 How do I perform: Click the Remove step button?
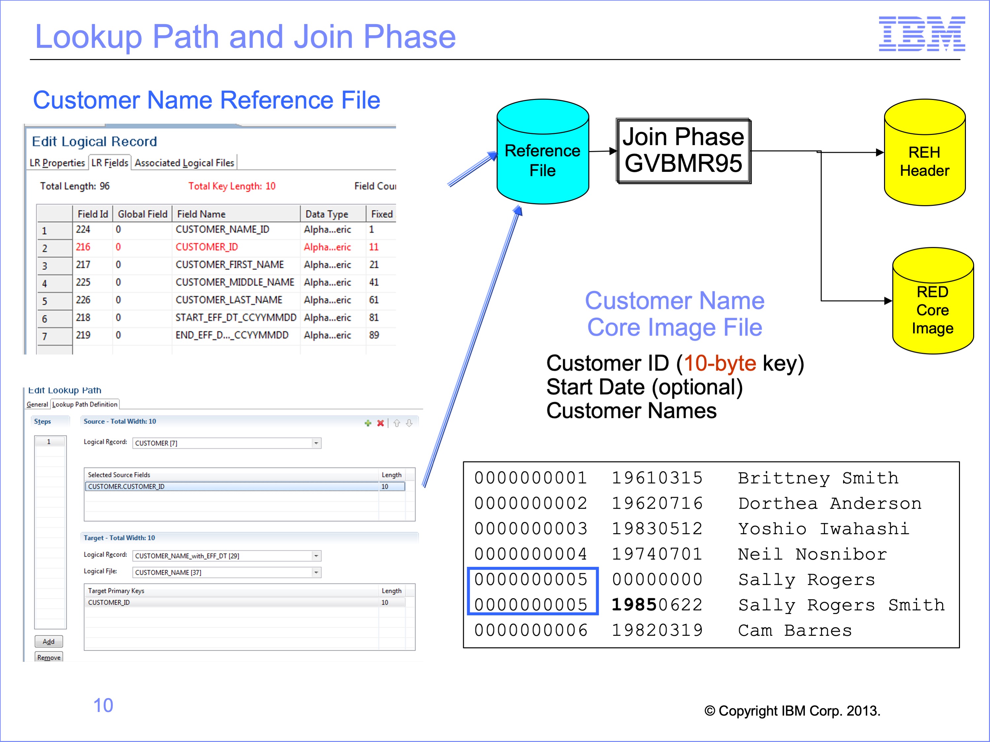click(x=49, y=657)
